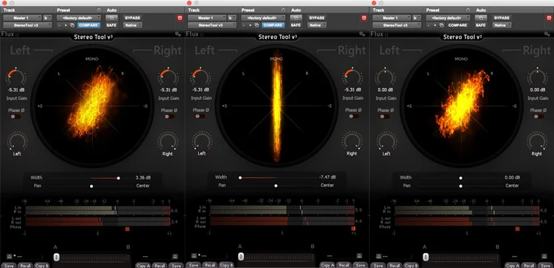Viewport: 554px width, 268px height.
Task: Toggle left channel Phase Ø switch in middle window
Action: 199,117
